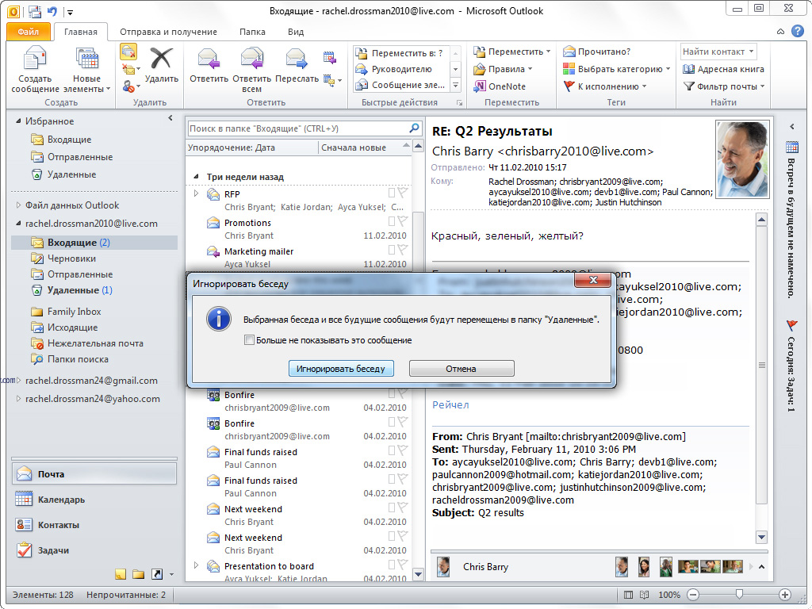Expand the RFP conversation thread
Image resolution: width=812 pixels, height=609 pixels.
(196, 193)
